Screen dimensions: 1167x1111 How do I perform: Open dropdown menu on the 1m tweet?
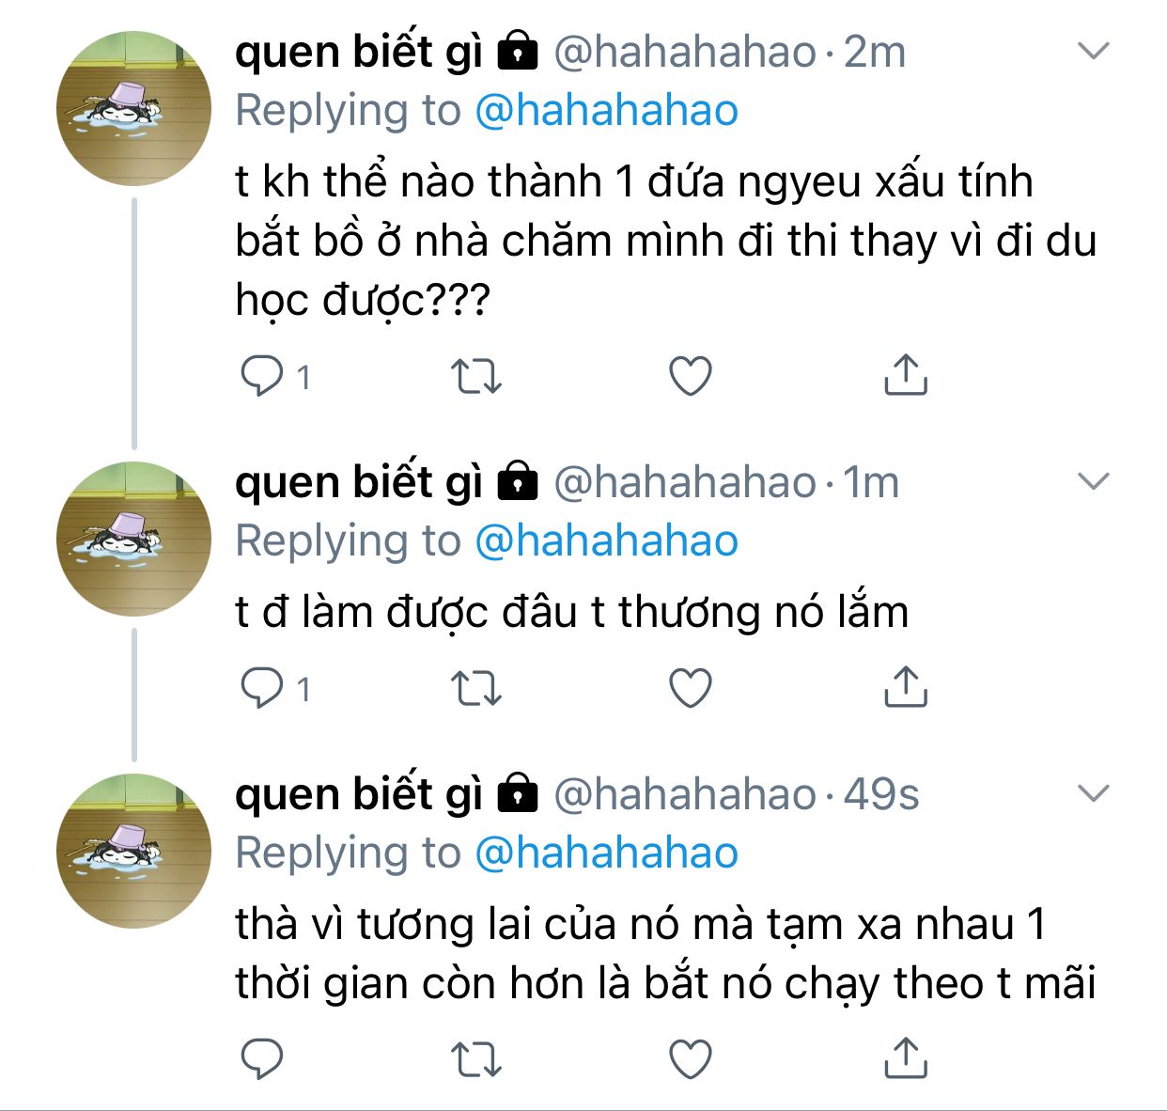1094,482
